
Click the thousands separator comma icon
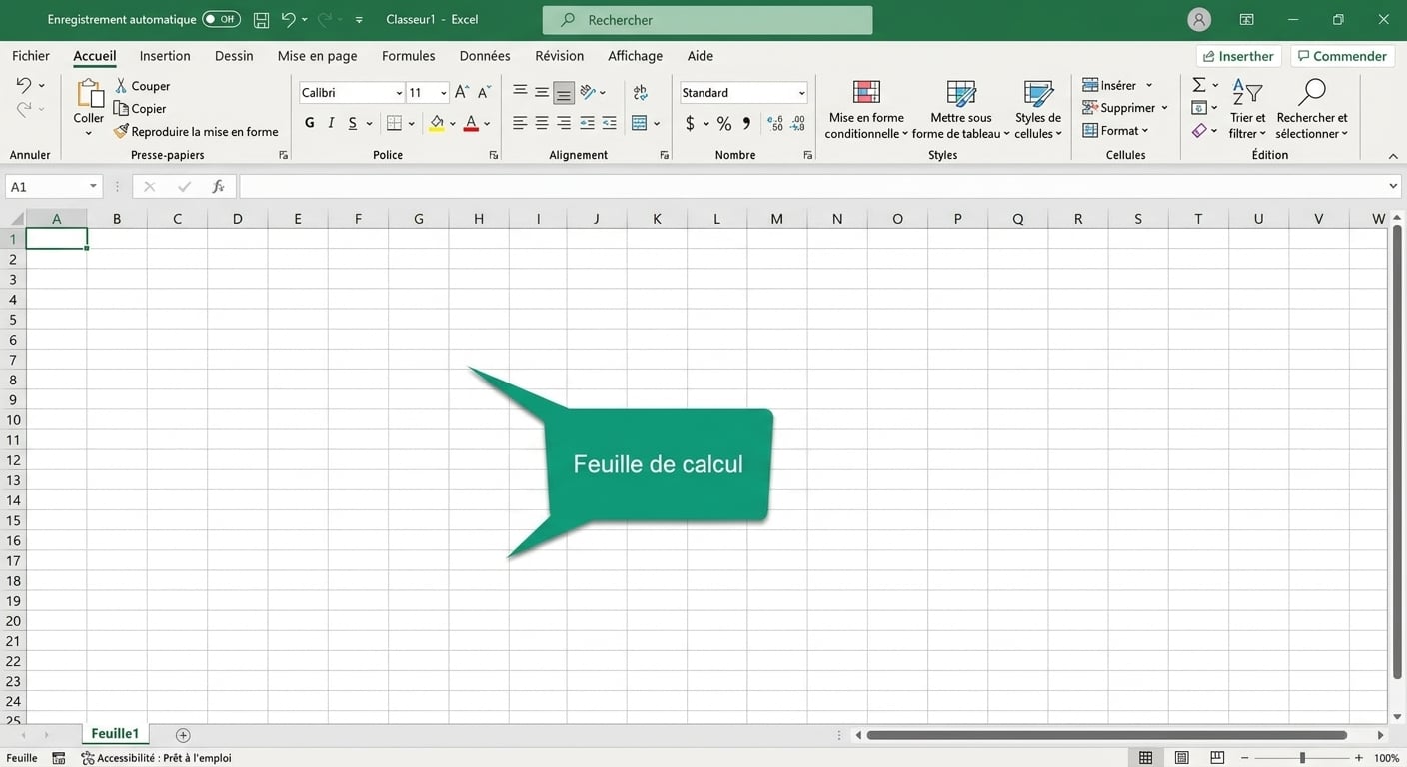[746, 123]
